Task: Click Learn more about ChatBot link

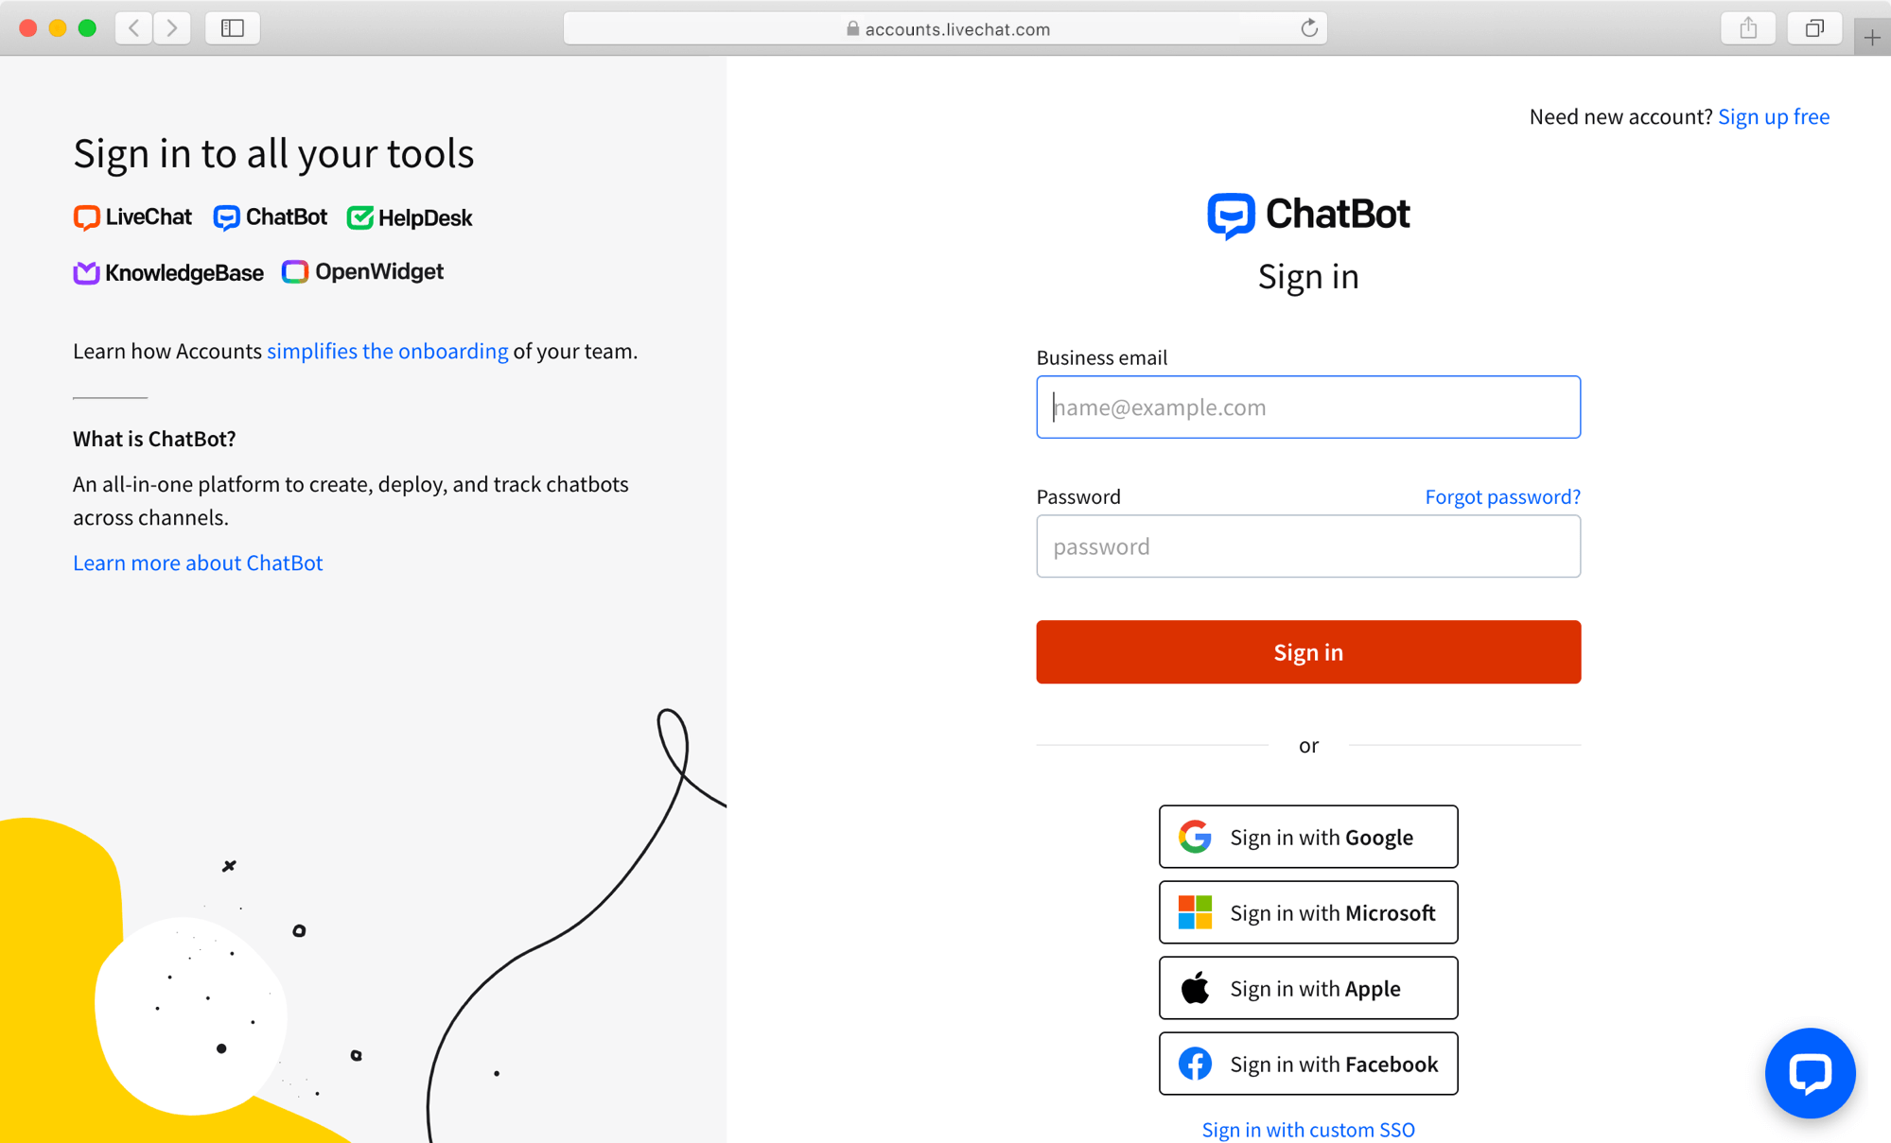Action: click(197, 563)
